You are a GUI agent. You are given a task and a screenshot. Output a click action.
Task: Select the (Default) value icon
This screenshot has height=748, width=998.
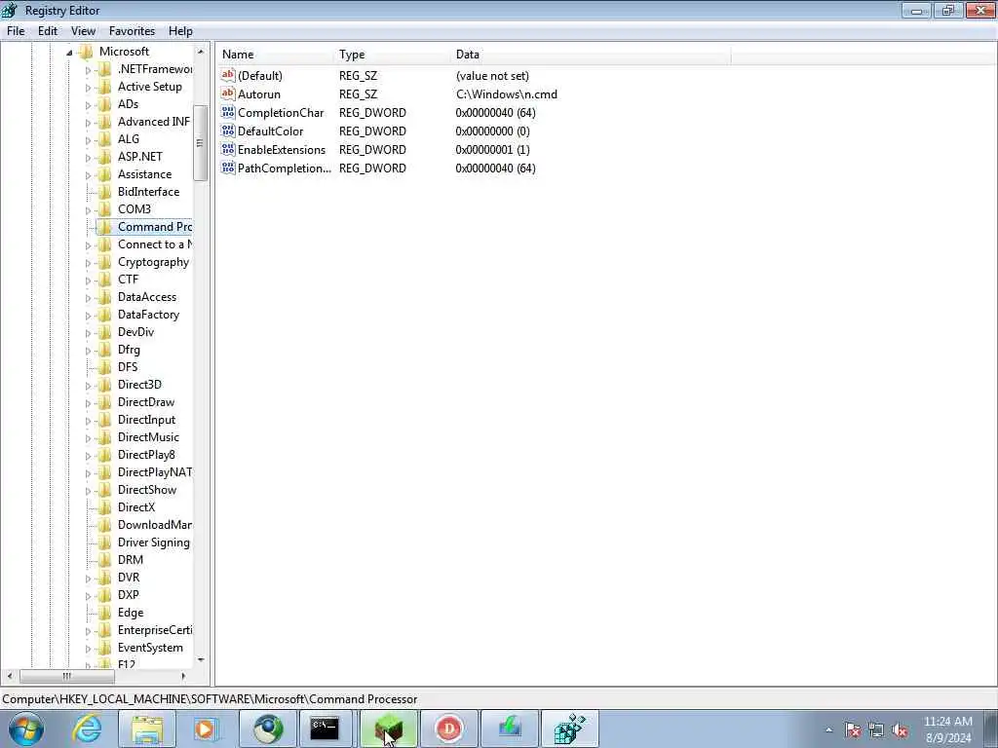[228, 76]
